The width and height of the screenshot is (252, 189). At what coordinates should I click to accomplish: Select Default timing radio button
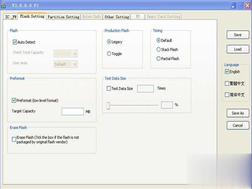pyautogui.click(x=158, y=40)
